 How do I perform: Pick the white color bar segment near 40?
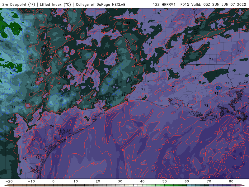click(136, 185)
